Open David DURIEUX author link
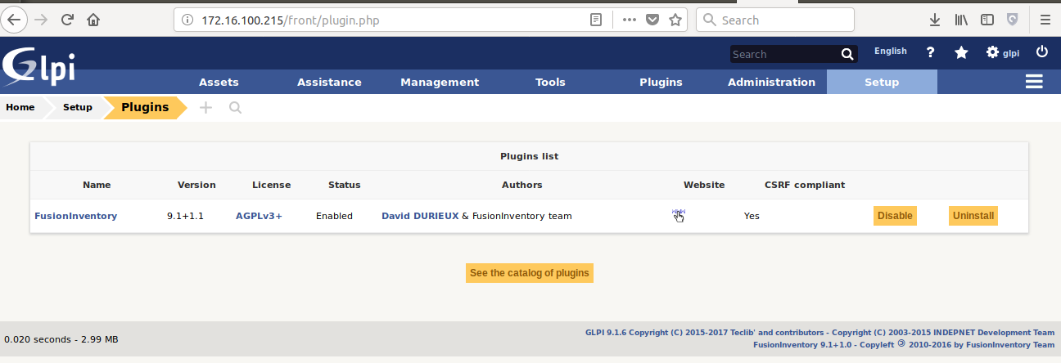 [420, 216]
